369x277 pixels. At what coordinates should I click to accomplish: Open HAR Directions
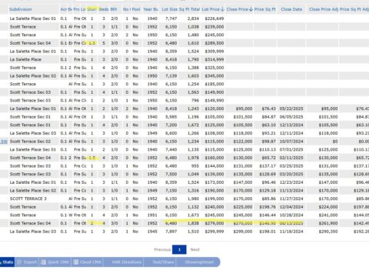126,262
